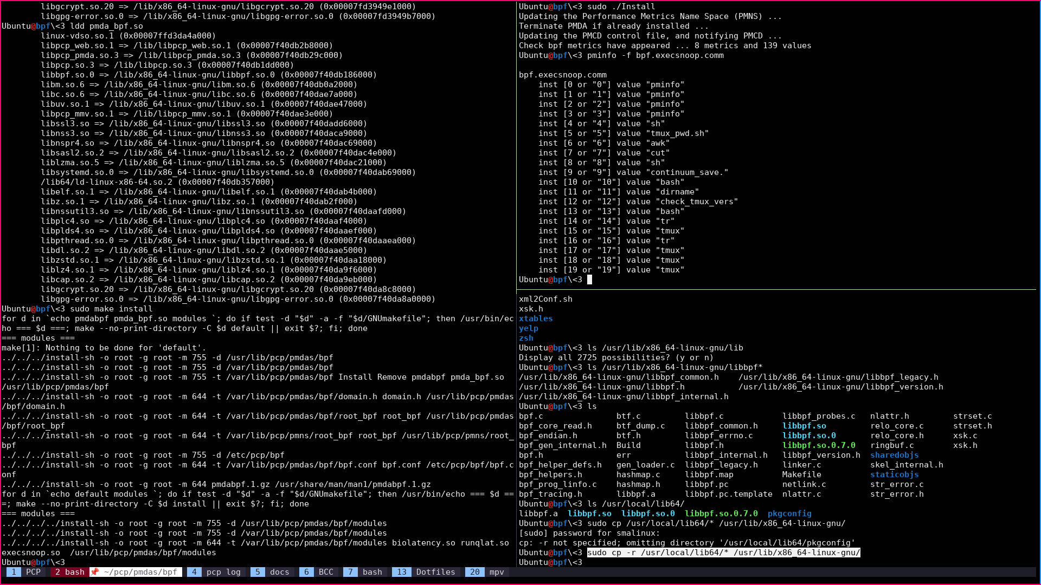Open the BCC tmux window
Viewport: 1041px width, 585px height.
[x=319, y=572]
